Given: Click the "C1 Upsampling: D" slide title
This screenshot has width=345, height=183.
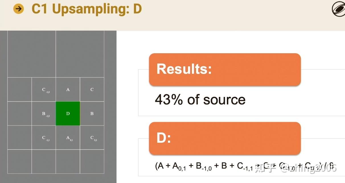Looking at the screenshot, I should coord(87,9).
